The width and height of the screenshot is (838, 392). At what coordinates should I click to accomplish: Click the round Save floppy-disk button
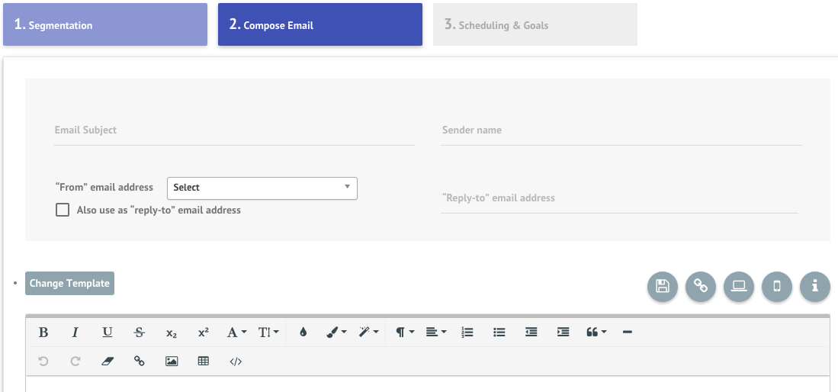(662, 287)
